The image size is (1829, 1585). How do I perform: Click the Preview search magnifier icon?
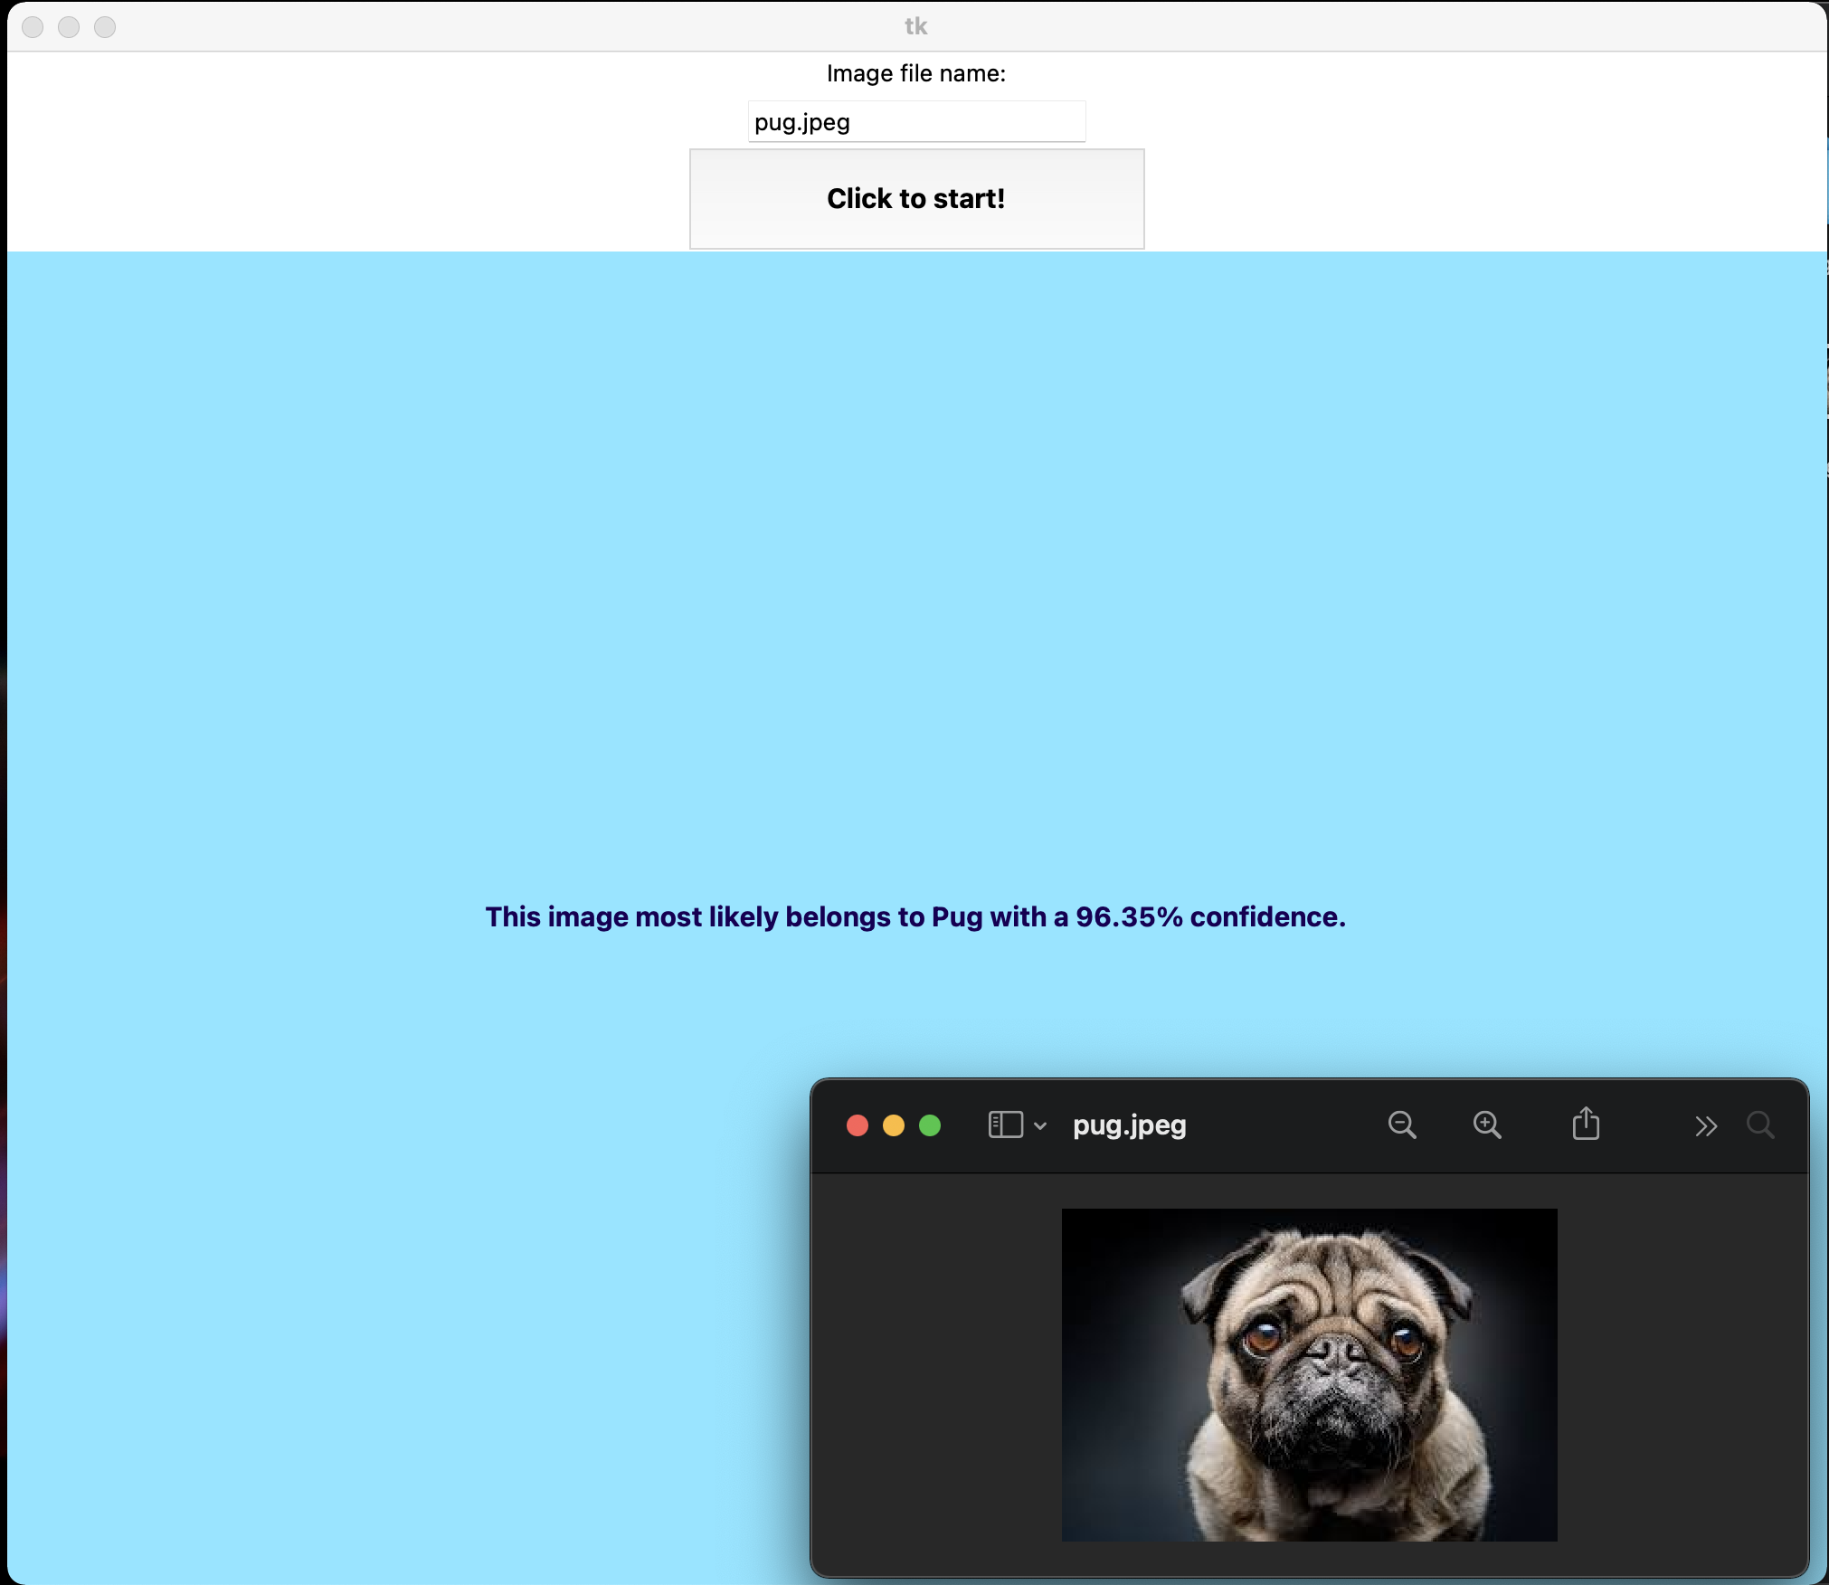click(1759, 1125)
